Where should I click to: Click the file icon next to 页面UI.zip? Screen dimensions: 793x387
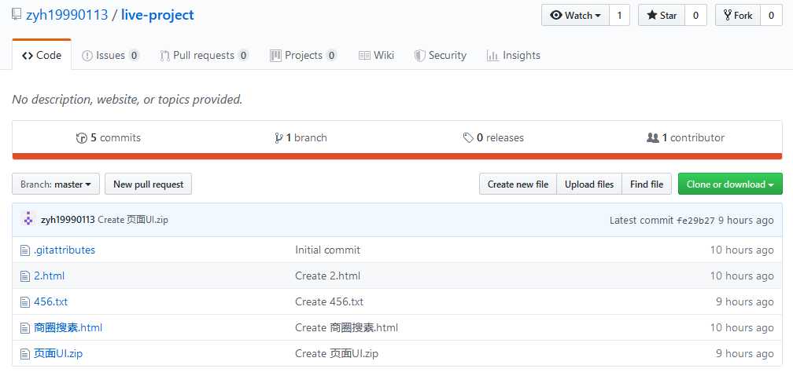[25, 354]
